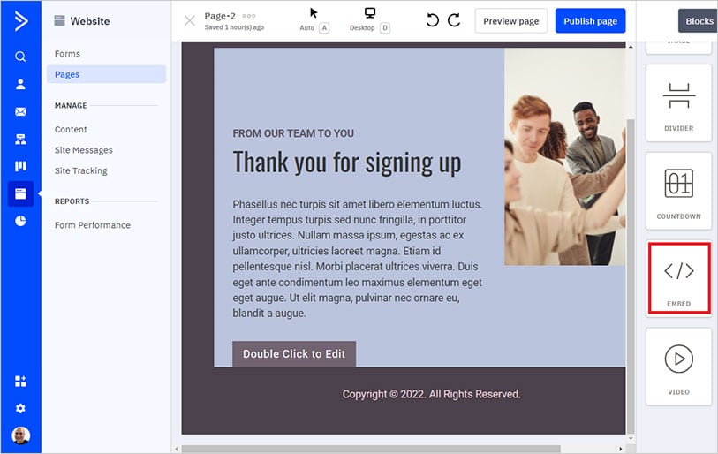This screenshot has height=454, width=718.
Task: Click the vertical scrollbar of canvas
Action: pyautogui.click(x=631, y=275)
